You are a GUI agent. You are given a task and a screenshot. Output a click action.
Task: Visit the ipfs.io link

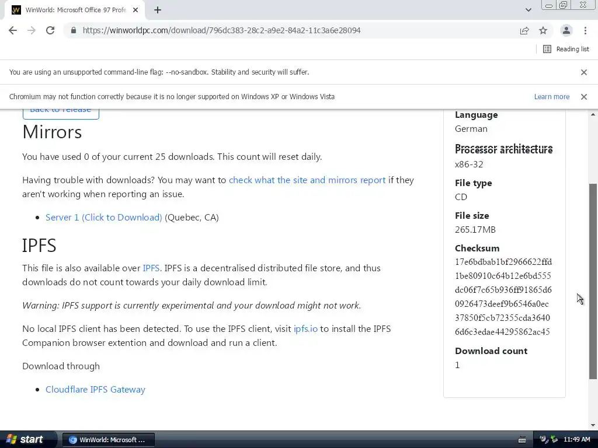(305, 328)
